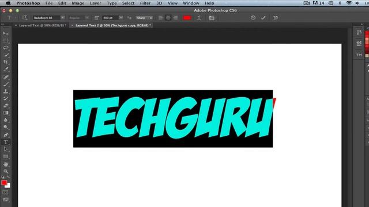Open the Create Warped Text dialog
This screenshot has width=369, height=207.
199,18
